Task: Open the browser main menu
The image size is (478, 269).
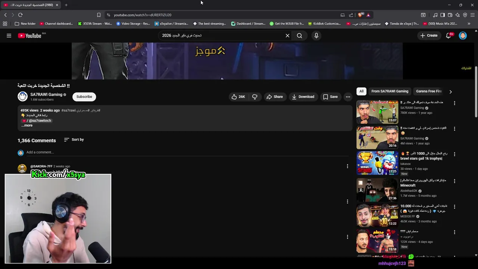Action: [473, 15]
